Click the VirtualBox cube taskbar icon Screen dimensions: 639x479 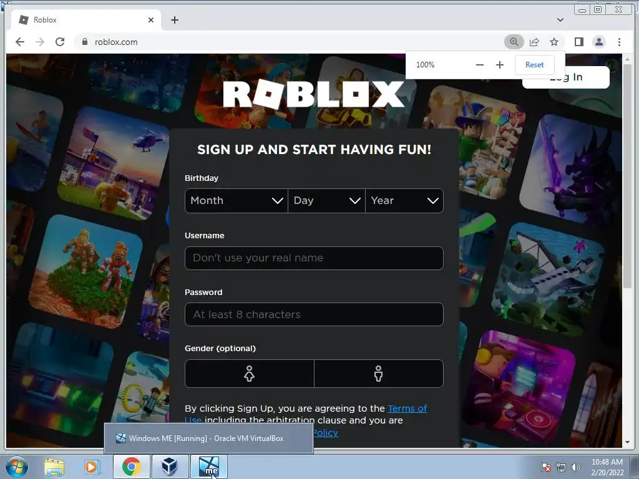click(x=170, y=467)
